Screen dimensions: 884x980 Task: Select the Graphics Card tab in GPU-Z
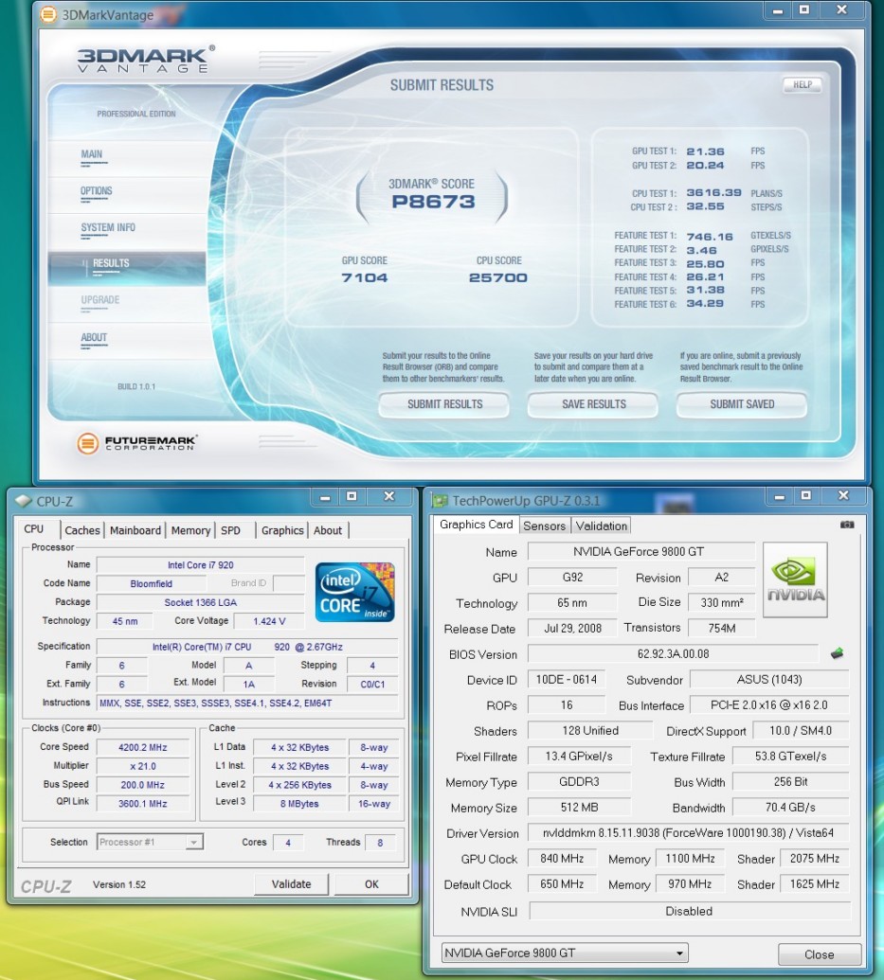tap(476, 525)
